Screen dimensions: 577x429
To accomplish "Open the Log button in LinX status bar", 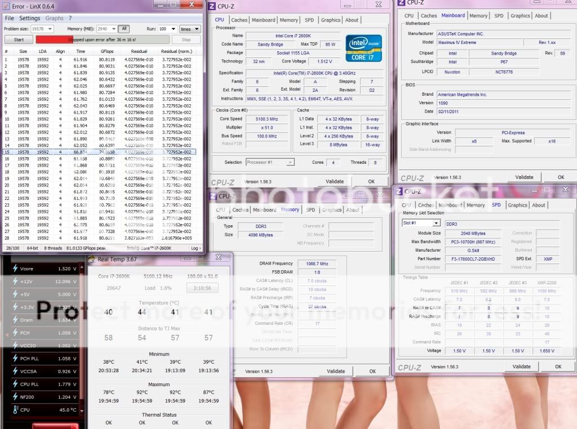I will click(195, 248).
